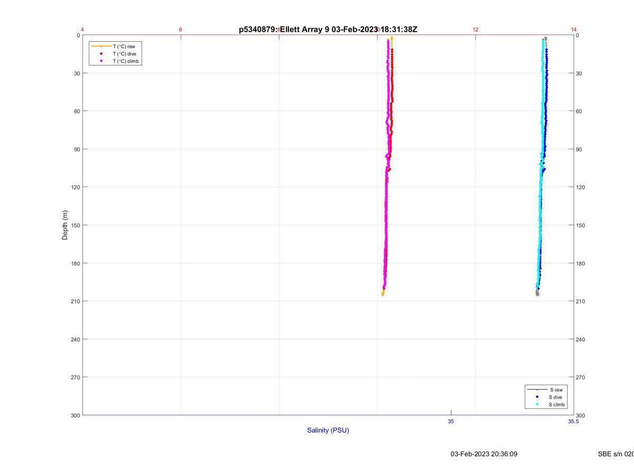Viewport: 634px width, 467px height.
Task: Click the timestamp 03-Feb-2023 20:36:09
Action: (x=484, y=454)
